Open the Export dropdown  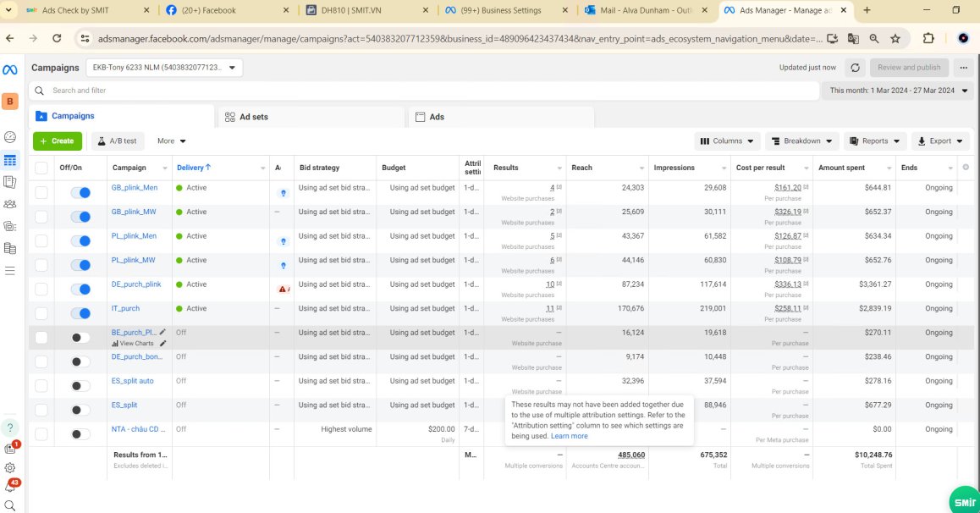click(940, 141)
